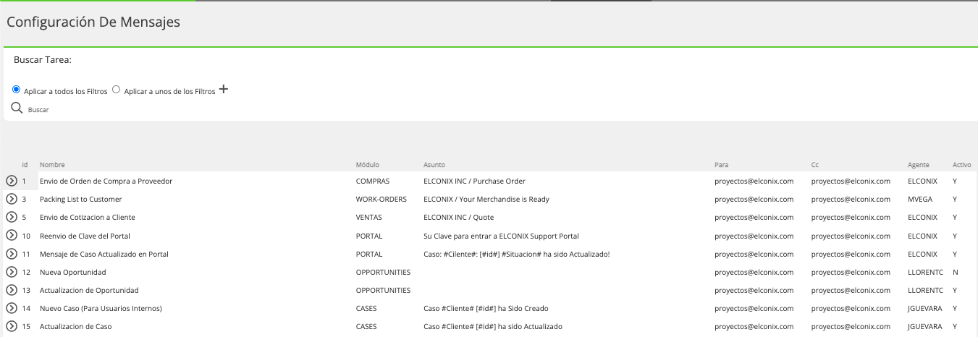Viewport: 978px width, 337px height.
Task: Click 'ELCONIX / Your Merchandise is Ready' subject
Action: coord(486,199)
